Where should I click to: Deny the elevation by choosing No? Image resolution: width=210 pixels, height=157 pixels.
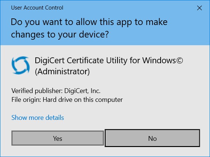[x=153, y=138]
